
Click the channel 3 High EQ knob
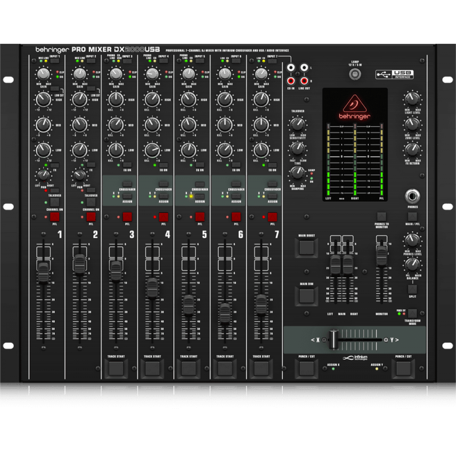116,99
